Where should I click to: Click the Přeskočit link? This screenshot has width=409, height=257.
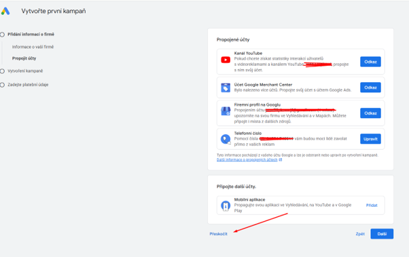point(218,234)
